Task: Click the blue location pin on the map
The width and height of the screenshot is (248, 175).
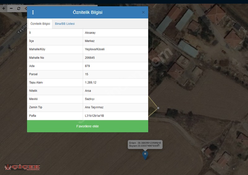Action: coord(145,155)
